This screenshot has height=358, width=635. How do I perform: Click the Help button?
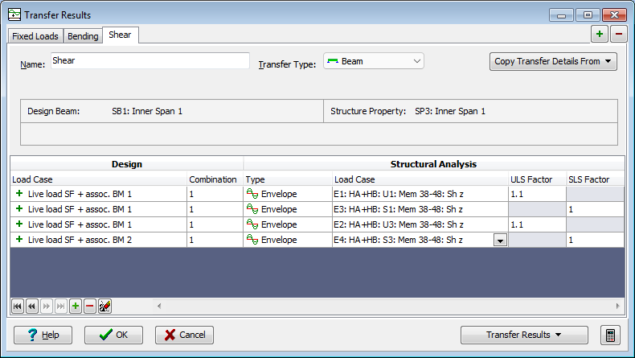(x=43, y=335)
